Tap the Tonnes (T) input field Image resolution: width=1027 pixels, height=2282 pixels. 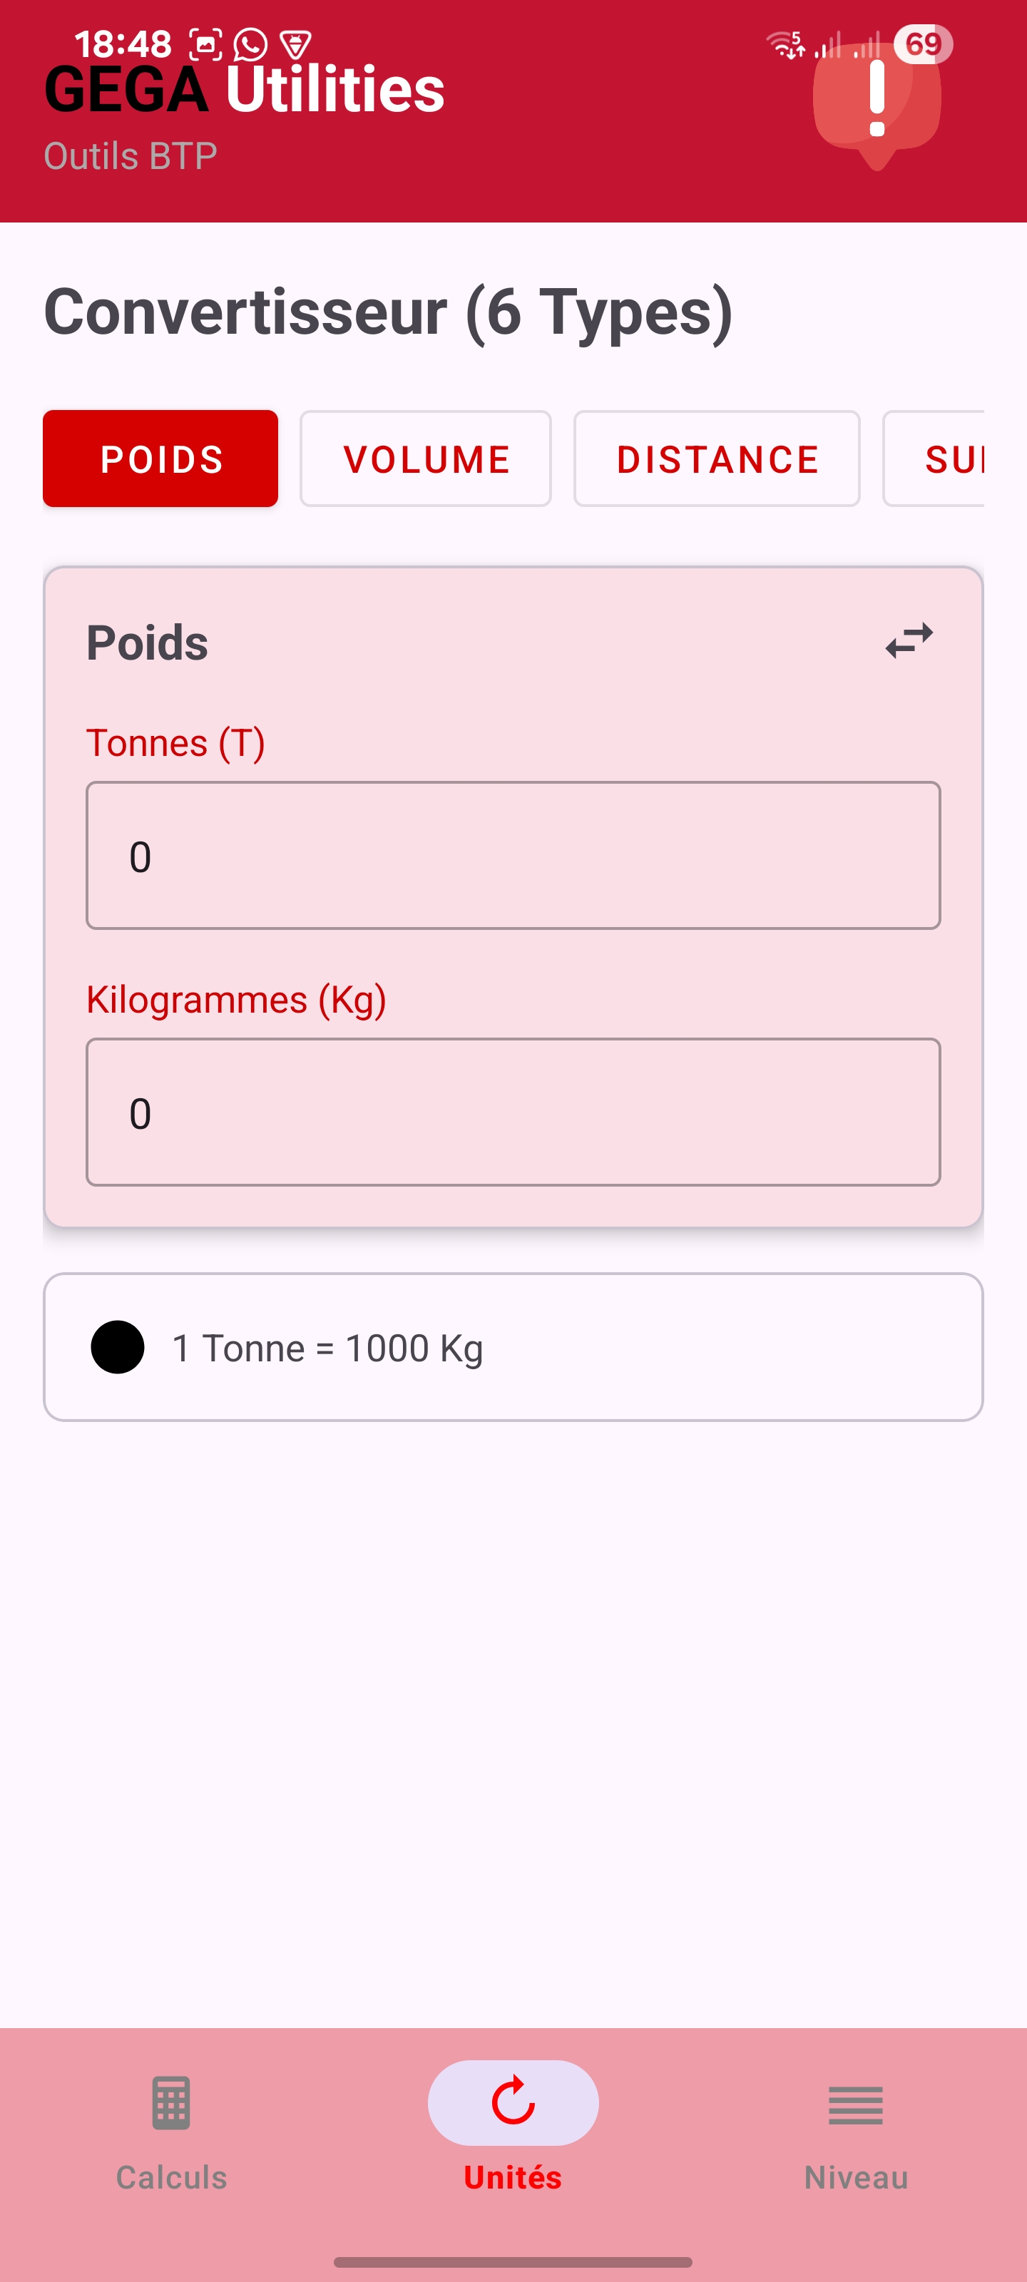[x=513, y=856]
